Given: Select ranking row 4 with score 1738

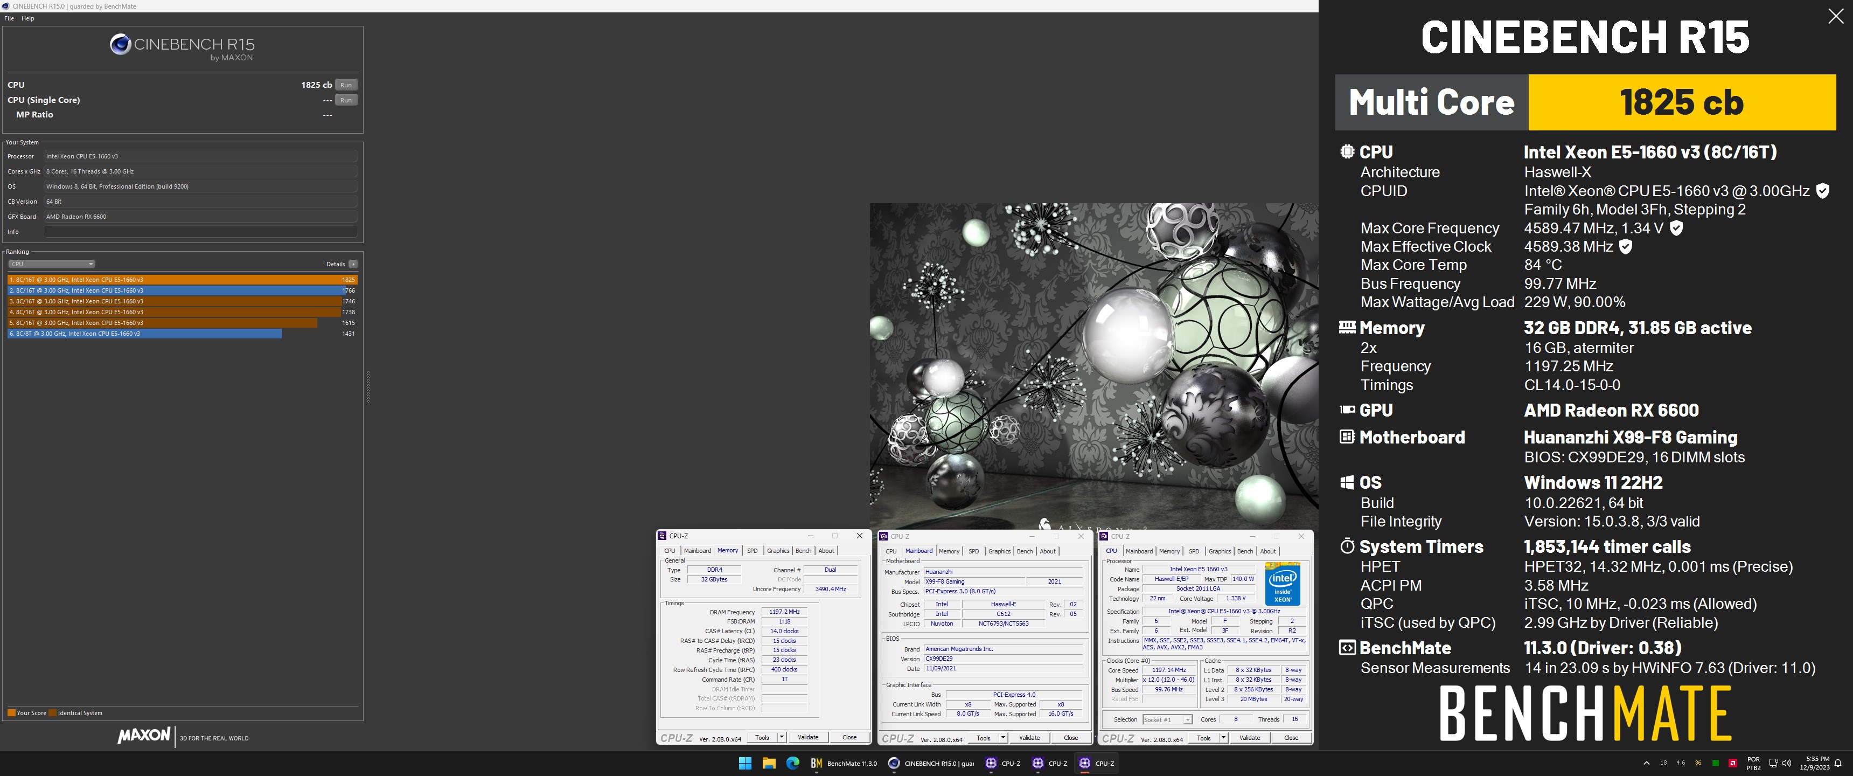Looking at the screenshot, I should click(x=183, y=313).
